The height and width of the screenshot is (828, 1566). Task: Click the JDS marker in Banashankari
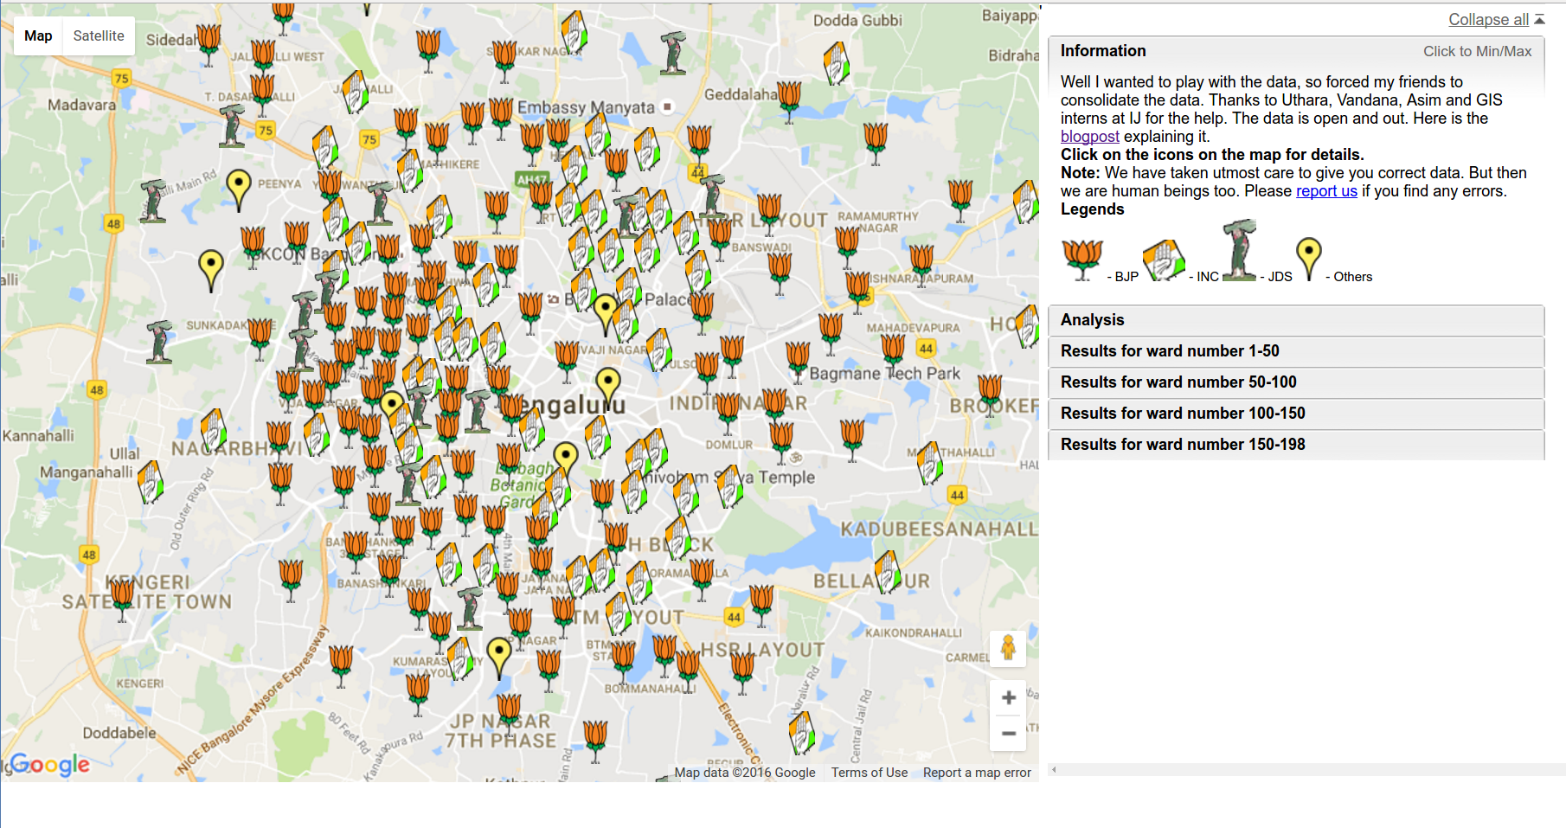[x=470, y=609]
